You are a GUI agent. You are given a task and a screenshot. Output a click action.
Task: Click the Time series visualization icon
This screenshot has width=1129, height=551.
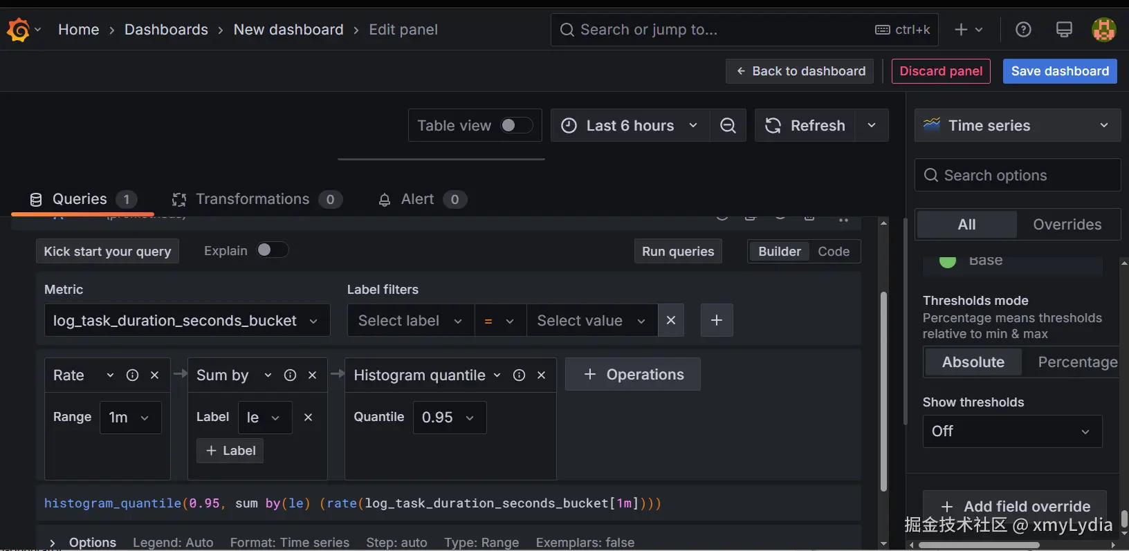932,125
